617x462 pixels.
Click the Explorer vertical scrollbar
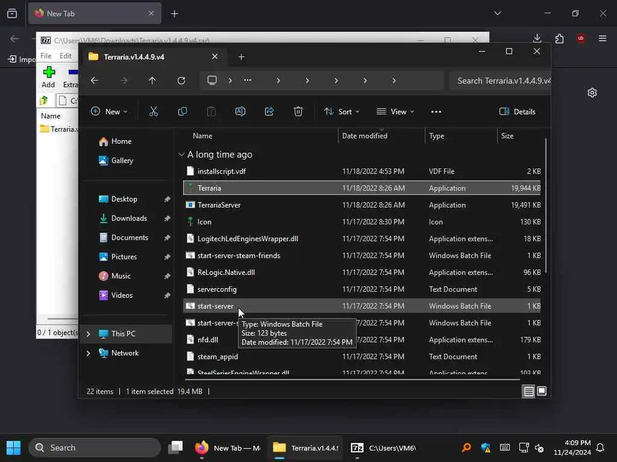(546, 206)
